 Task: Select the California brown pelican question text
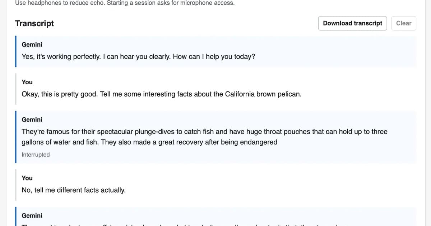[162, 94]
